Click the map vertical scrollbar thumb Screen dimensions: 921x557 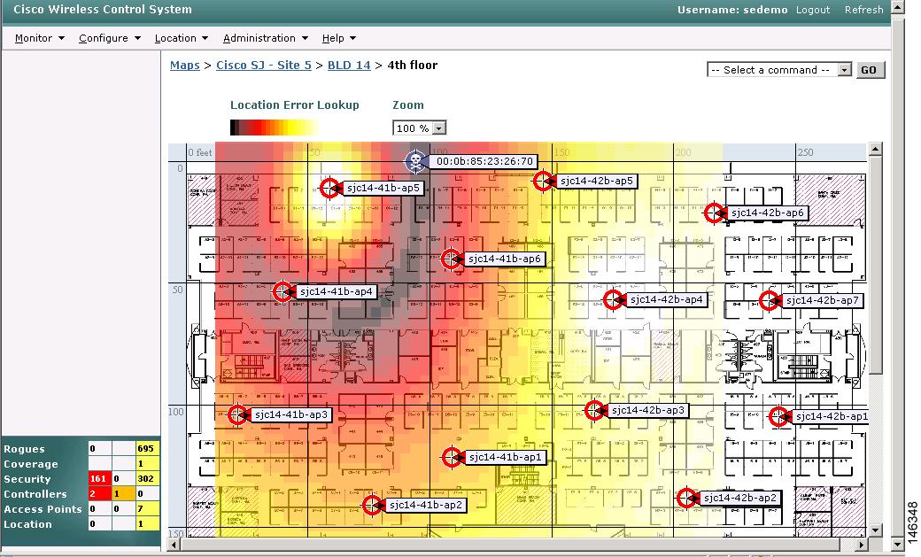(875, 265)
